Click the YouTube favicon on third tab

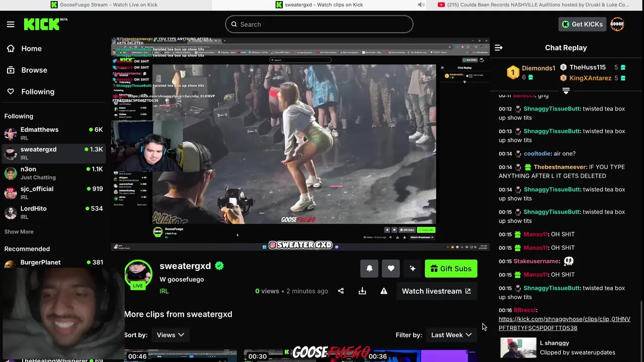441,5
